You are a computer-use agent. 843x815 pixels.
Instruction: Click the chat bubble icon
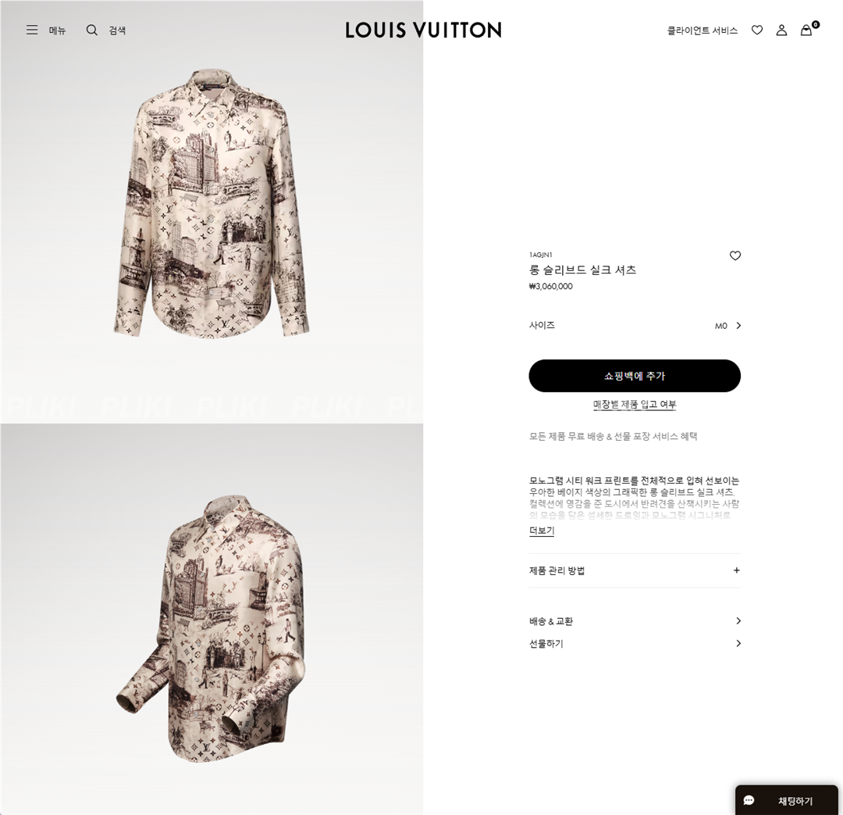click(x=749, y=800)
